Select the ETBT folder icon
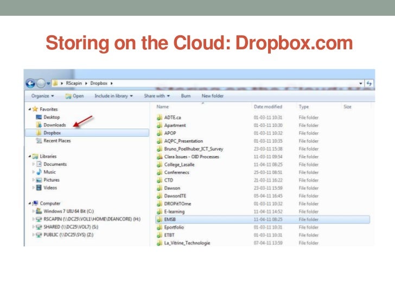Screen dimensions: 395x296 [x=159, y=235]
